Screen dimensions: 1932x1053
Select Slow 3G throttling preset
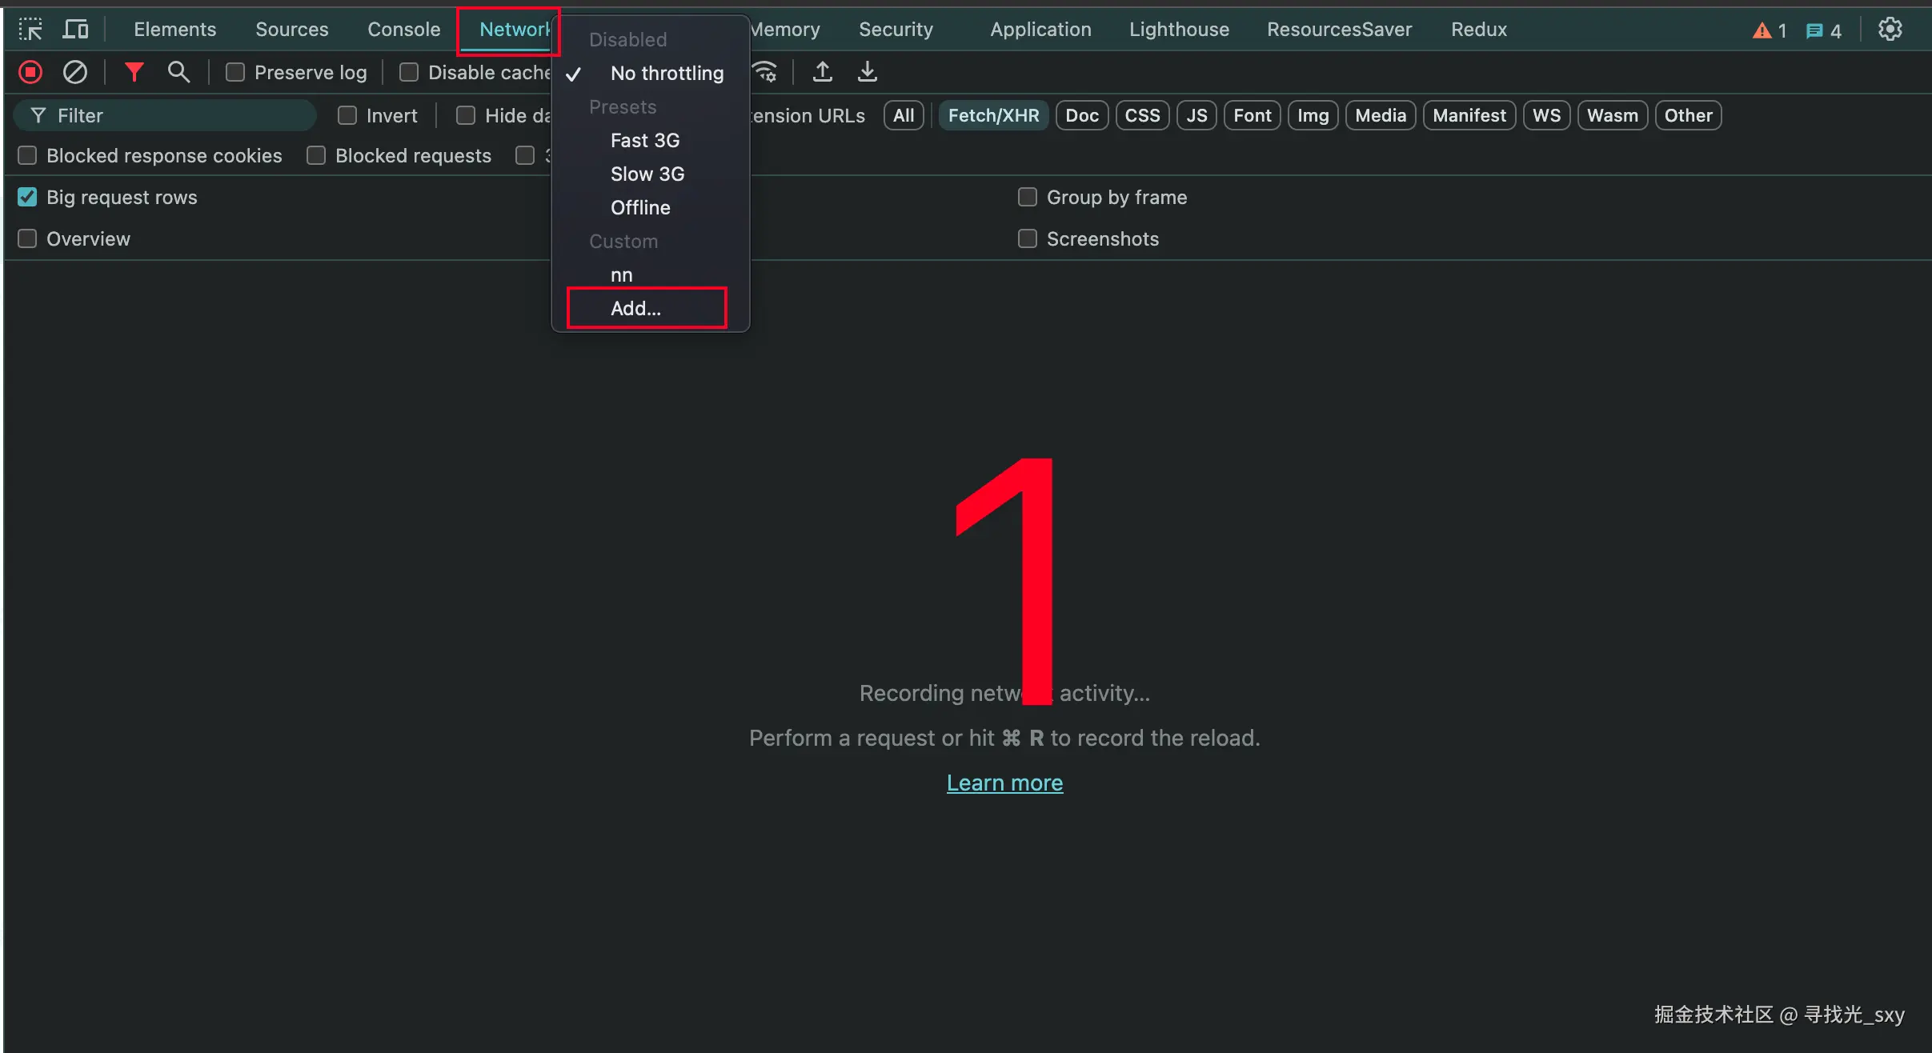tap(647, 174)
